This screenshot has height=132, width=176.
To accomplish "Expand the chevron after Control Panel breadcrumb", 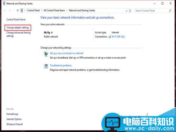I will coord(42,11).
